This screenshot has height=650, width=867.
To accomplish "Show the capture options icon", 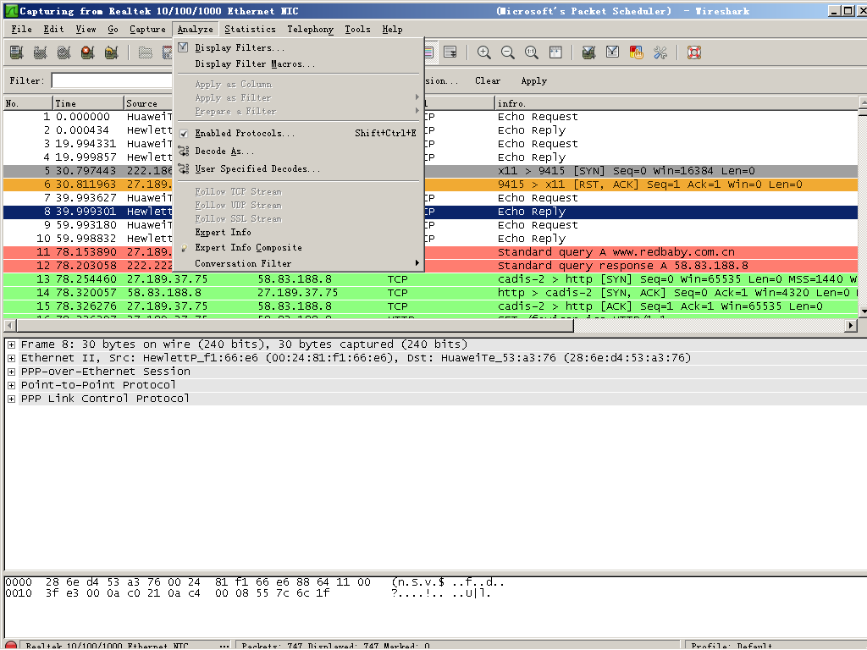I will click(x=40, y=52).
